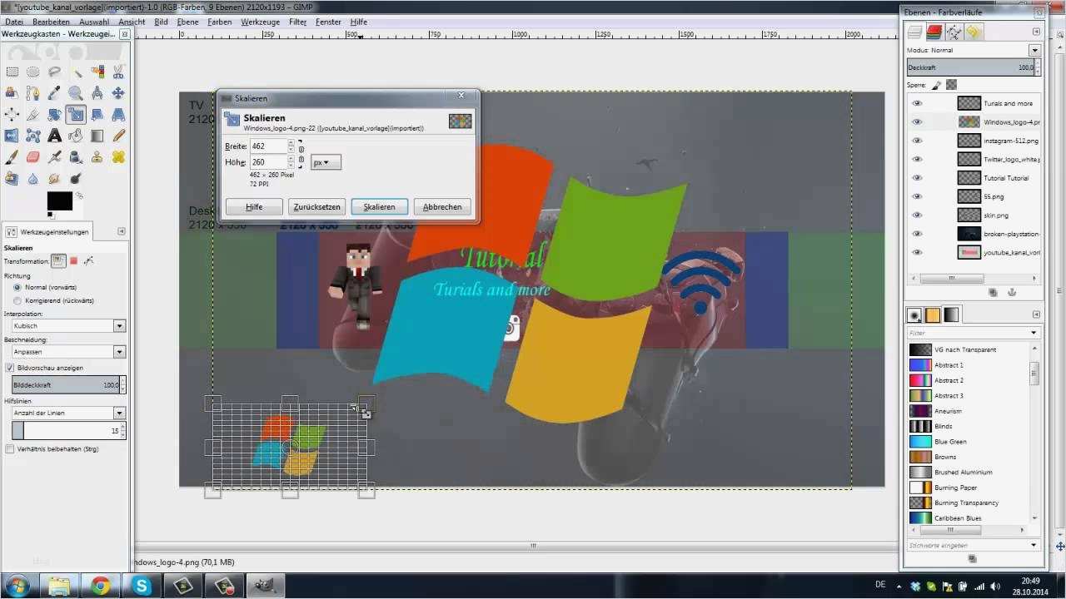Open the Beschneidung 'Anpassen' dropdown
Screen dimensions: 1066x599
[68, 352]
